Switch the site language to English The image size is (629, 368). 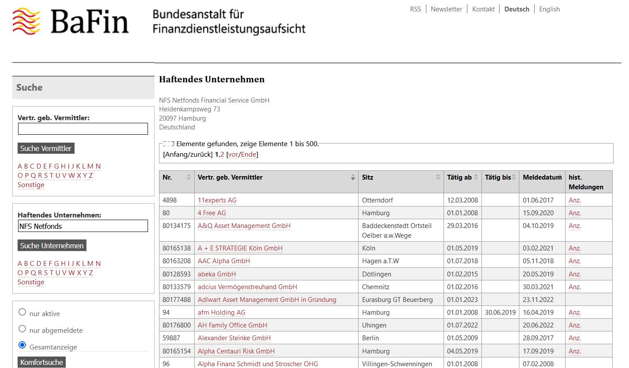point(549,9)
